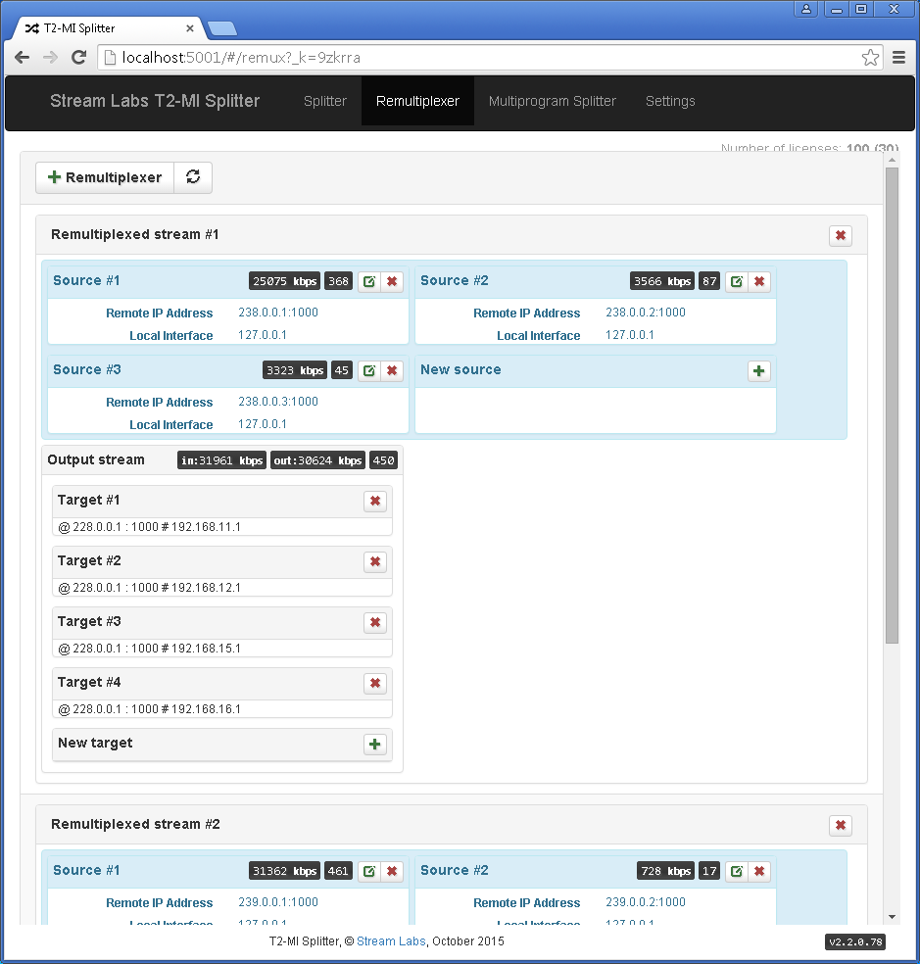This screenshot has width=920, height=964.
Task: Click the Stream Labs T2-MI Splitter brand
Action: (155, 102)
